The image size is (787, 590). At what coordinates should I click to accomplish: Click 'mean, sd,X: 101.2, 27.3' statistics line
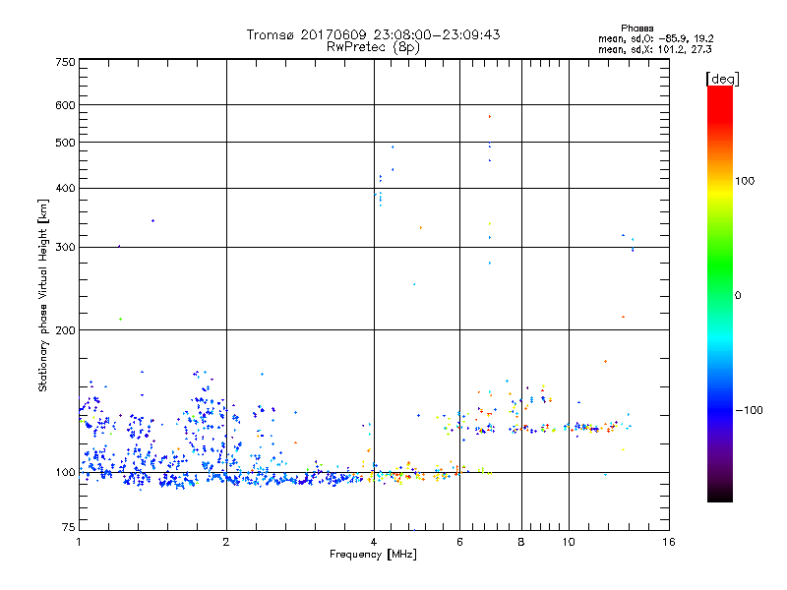(x=654, y=49)
